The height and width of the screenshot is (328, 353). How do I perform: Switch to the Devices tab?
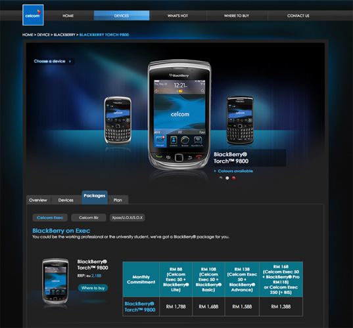(66, 200)
